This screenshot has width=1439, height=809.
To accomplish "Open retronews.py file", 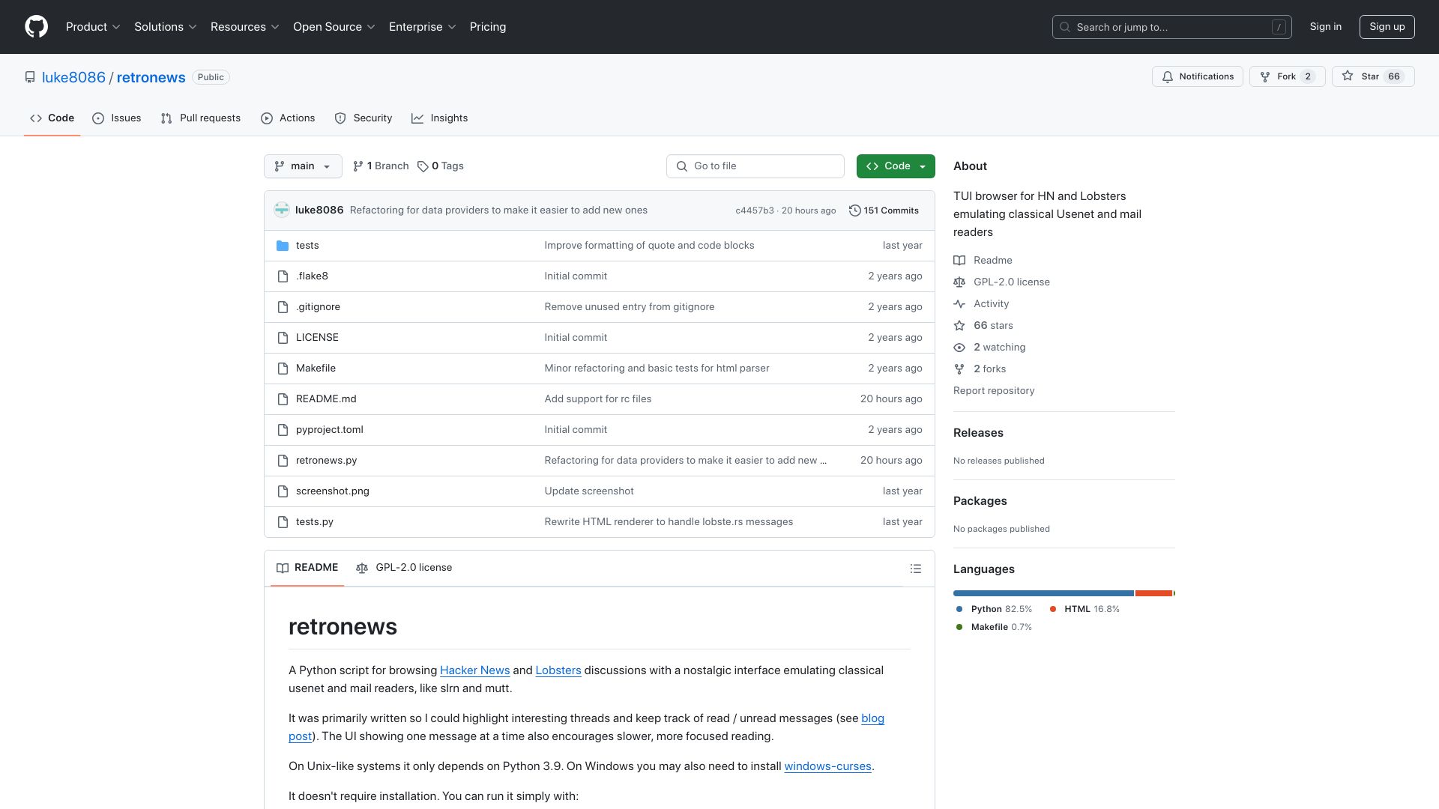I will pos(326,461).
